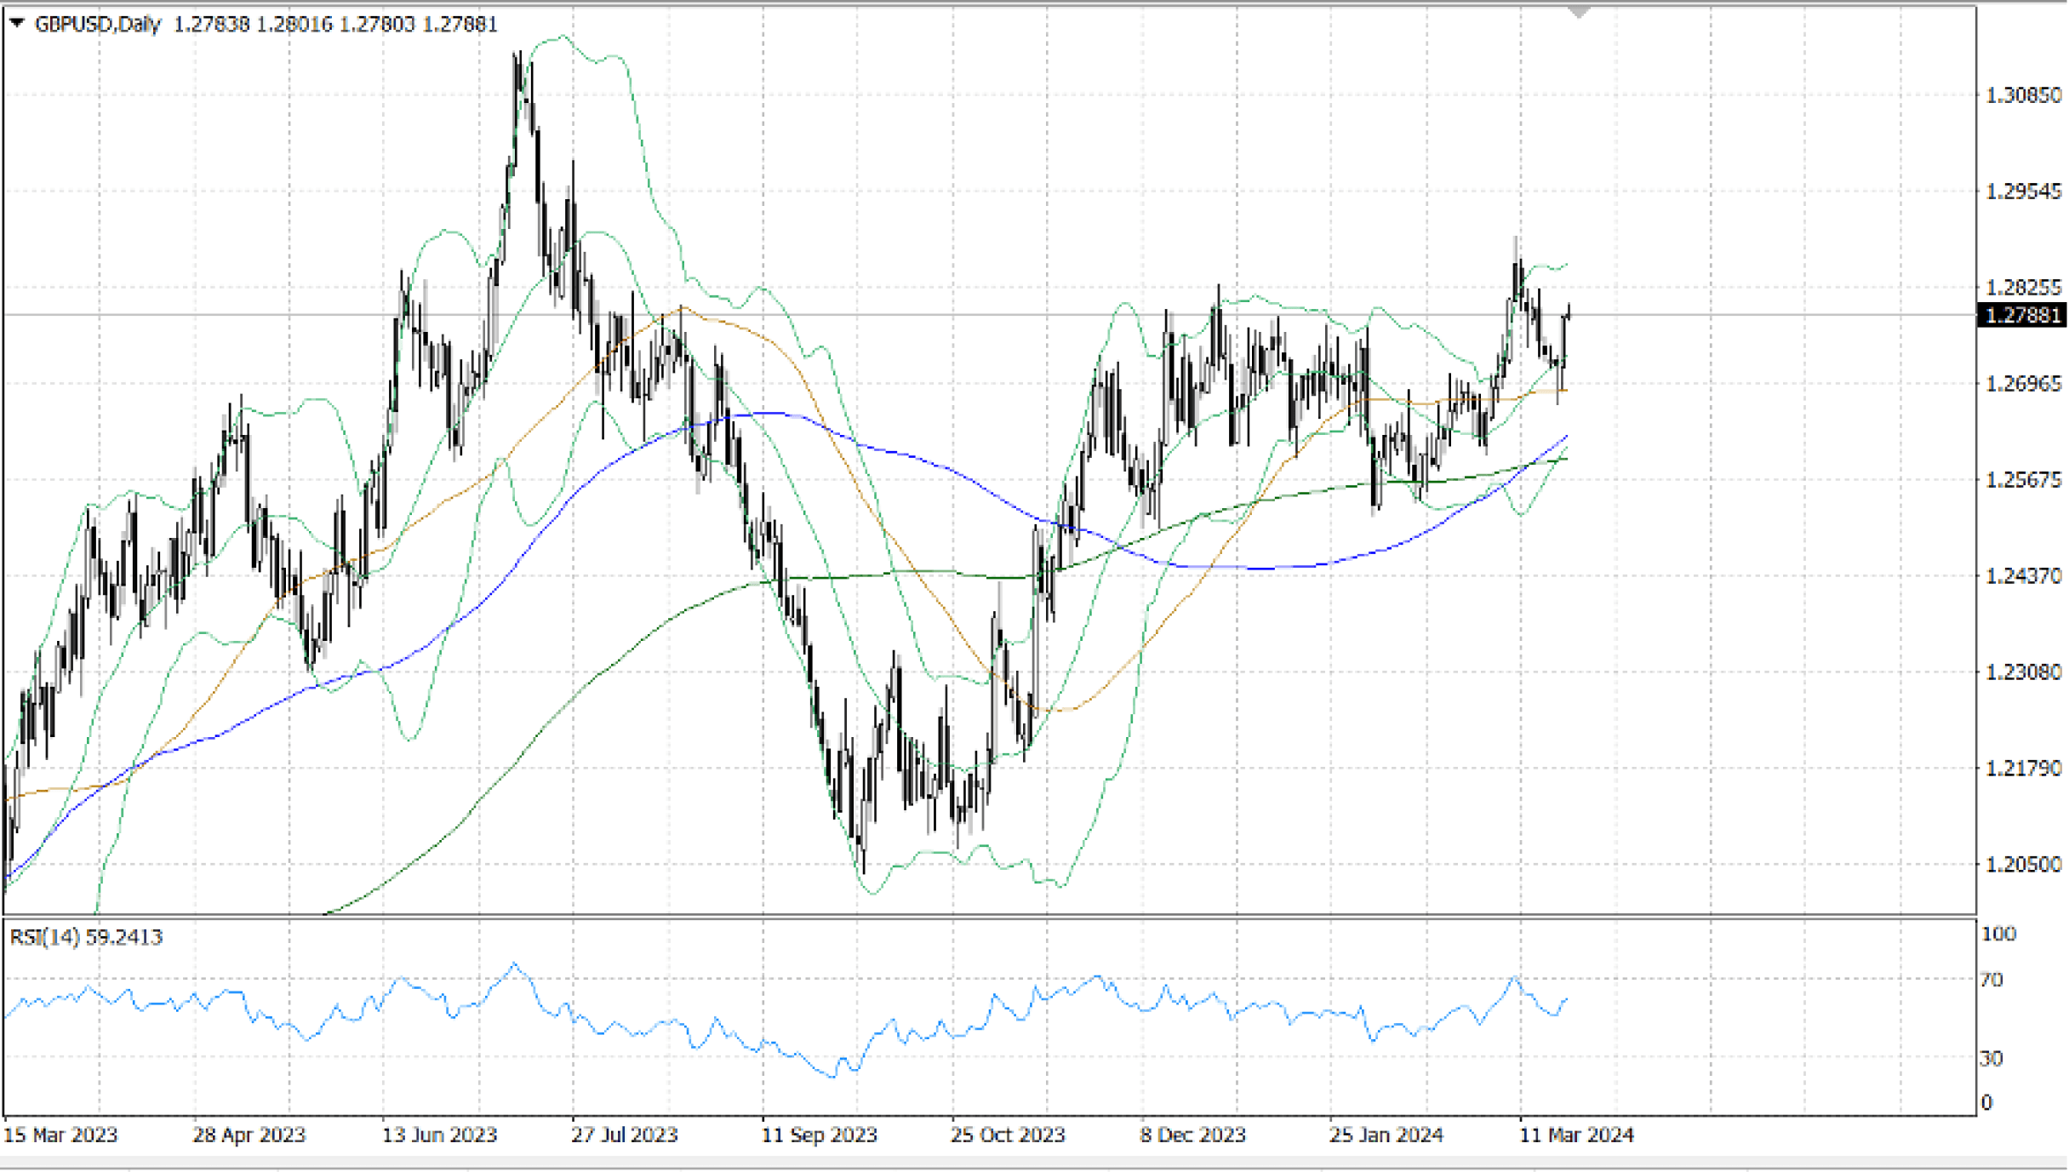Click the 13 Jun 2023 date label
This screenshot has height=1172, width=2069.
(x=439, y=1135)
